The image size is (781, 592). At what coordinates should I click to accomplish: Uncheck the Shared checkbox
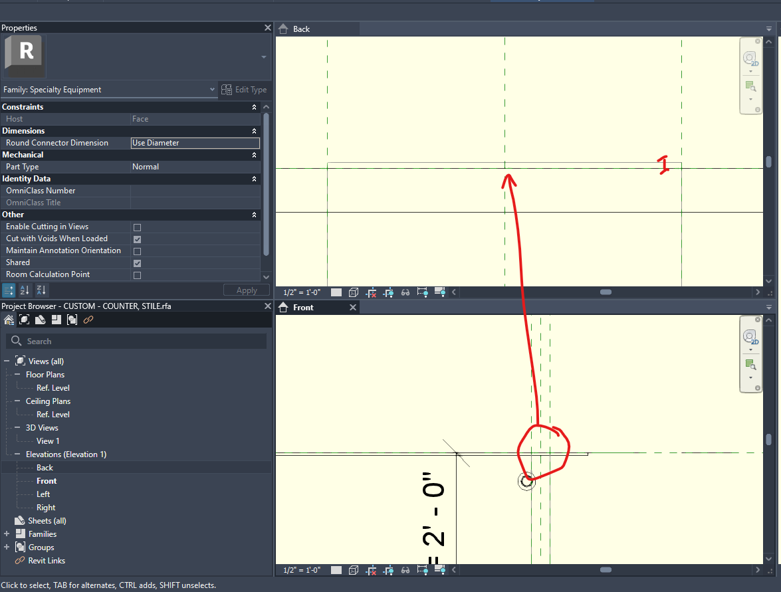[137, 263]
